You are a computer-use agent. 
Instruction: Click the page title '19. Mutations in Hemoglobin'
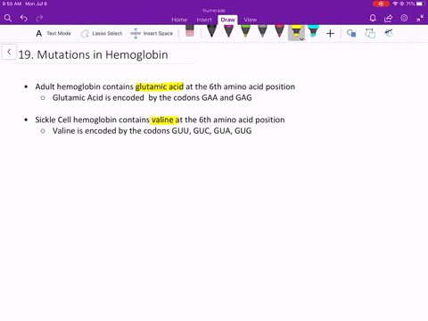click(x=93, y=54)
